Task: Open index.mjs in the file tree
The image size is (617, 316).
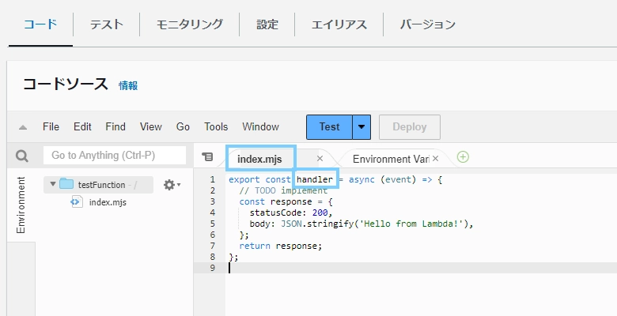Action: click(108, 202)
